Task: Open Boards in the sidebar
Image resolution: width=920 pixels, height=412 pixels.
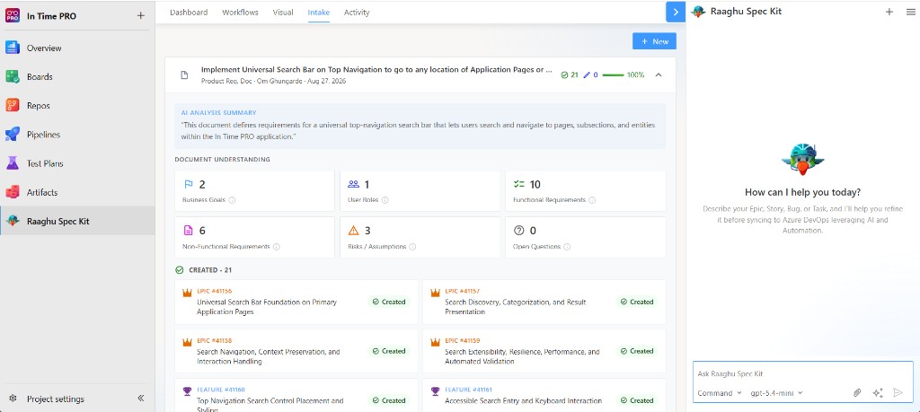Action: click(x=77, y=77)
